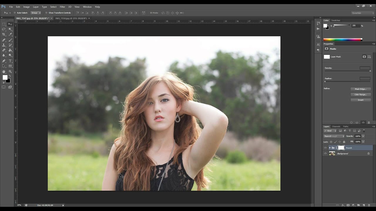Viewport: 376px width, 211px height.
Task: Toggle lock transparent pixels
Action: 331,142
